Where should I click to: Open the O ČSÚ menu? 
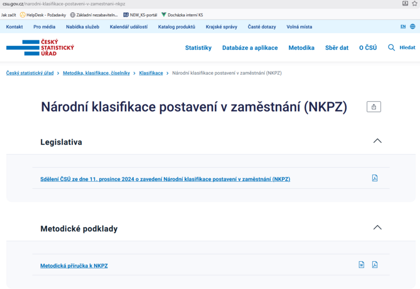click(368, 48)
